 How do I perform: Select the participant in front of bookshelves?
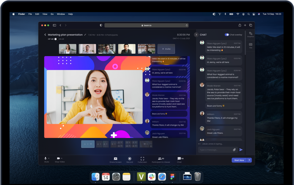click(107, 49)
